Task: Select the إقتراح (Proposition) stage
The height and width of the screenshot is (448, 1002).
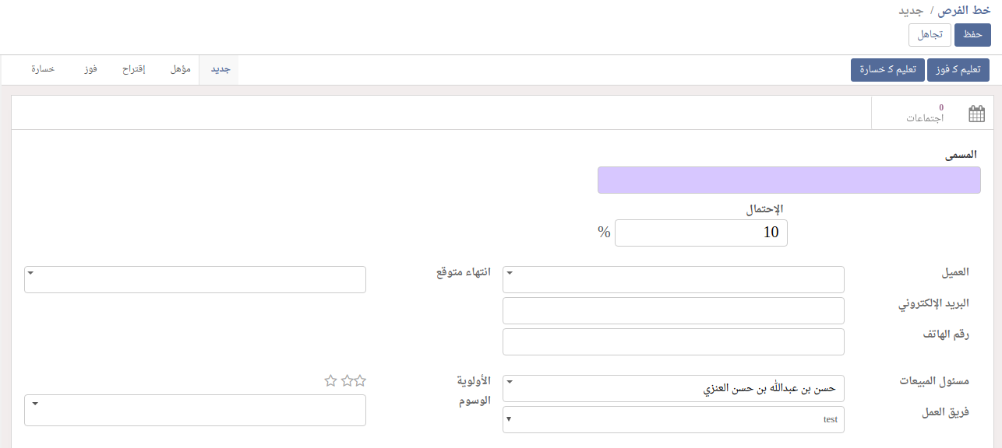Action: pos(134,70)
